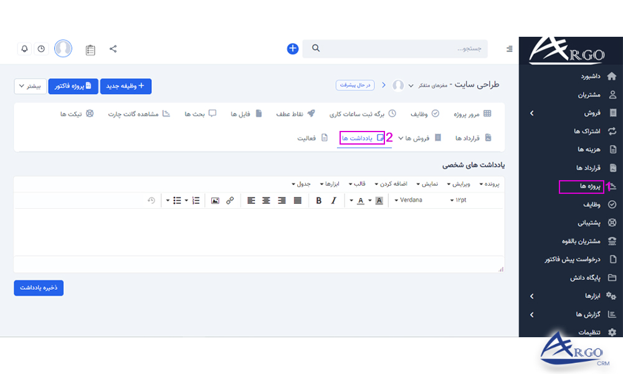Toggle the numbered list formatting
Image resolution: width=623 pixels, height=374 pixels.
(196, 201)
